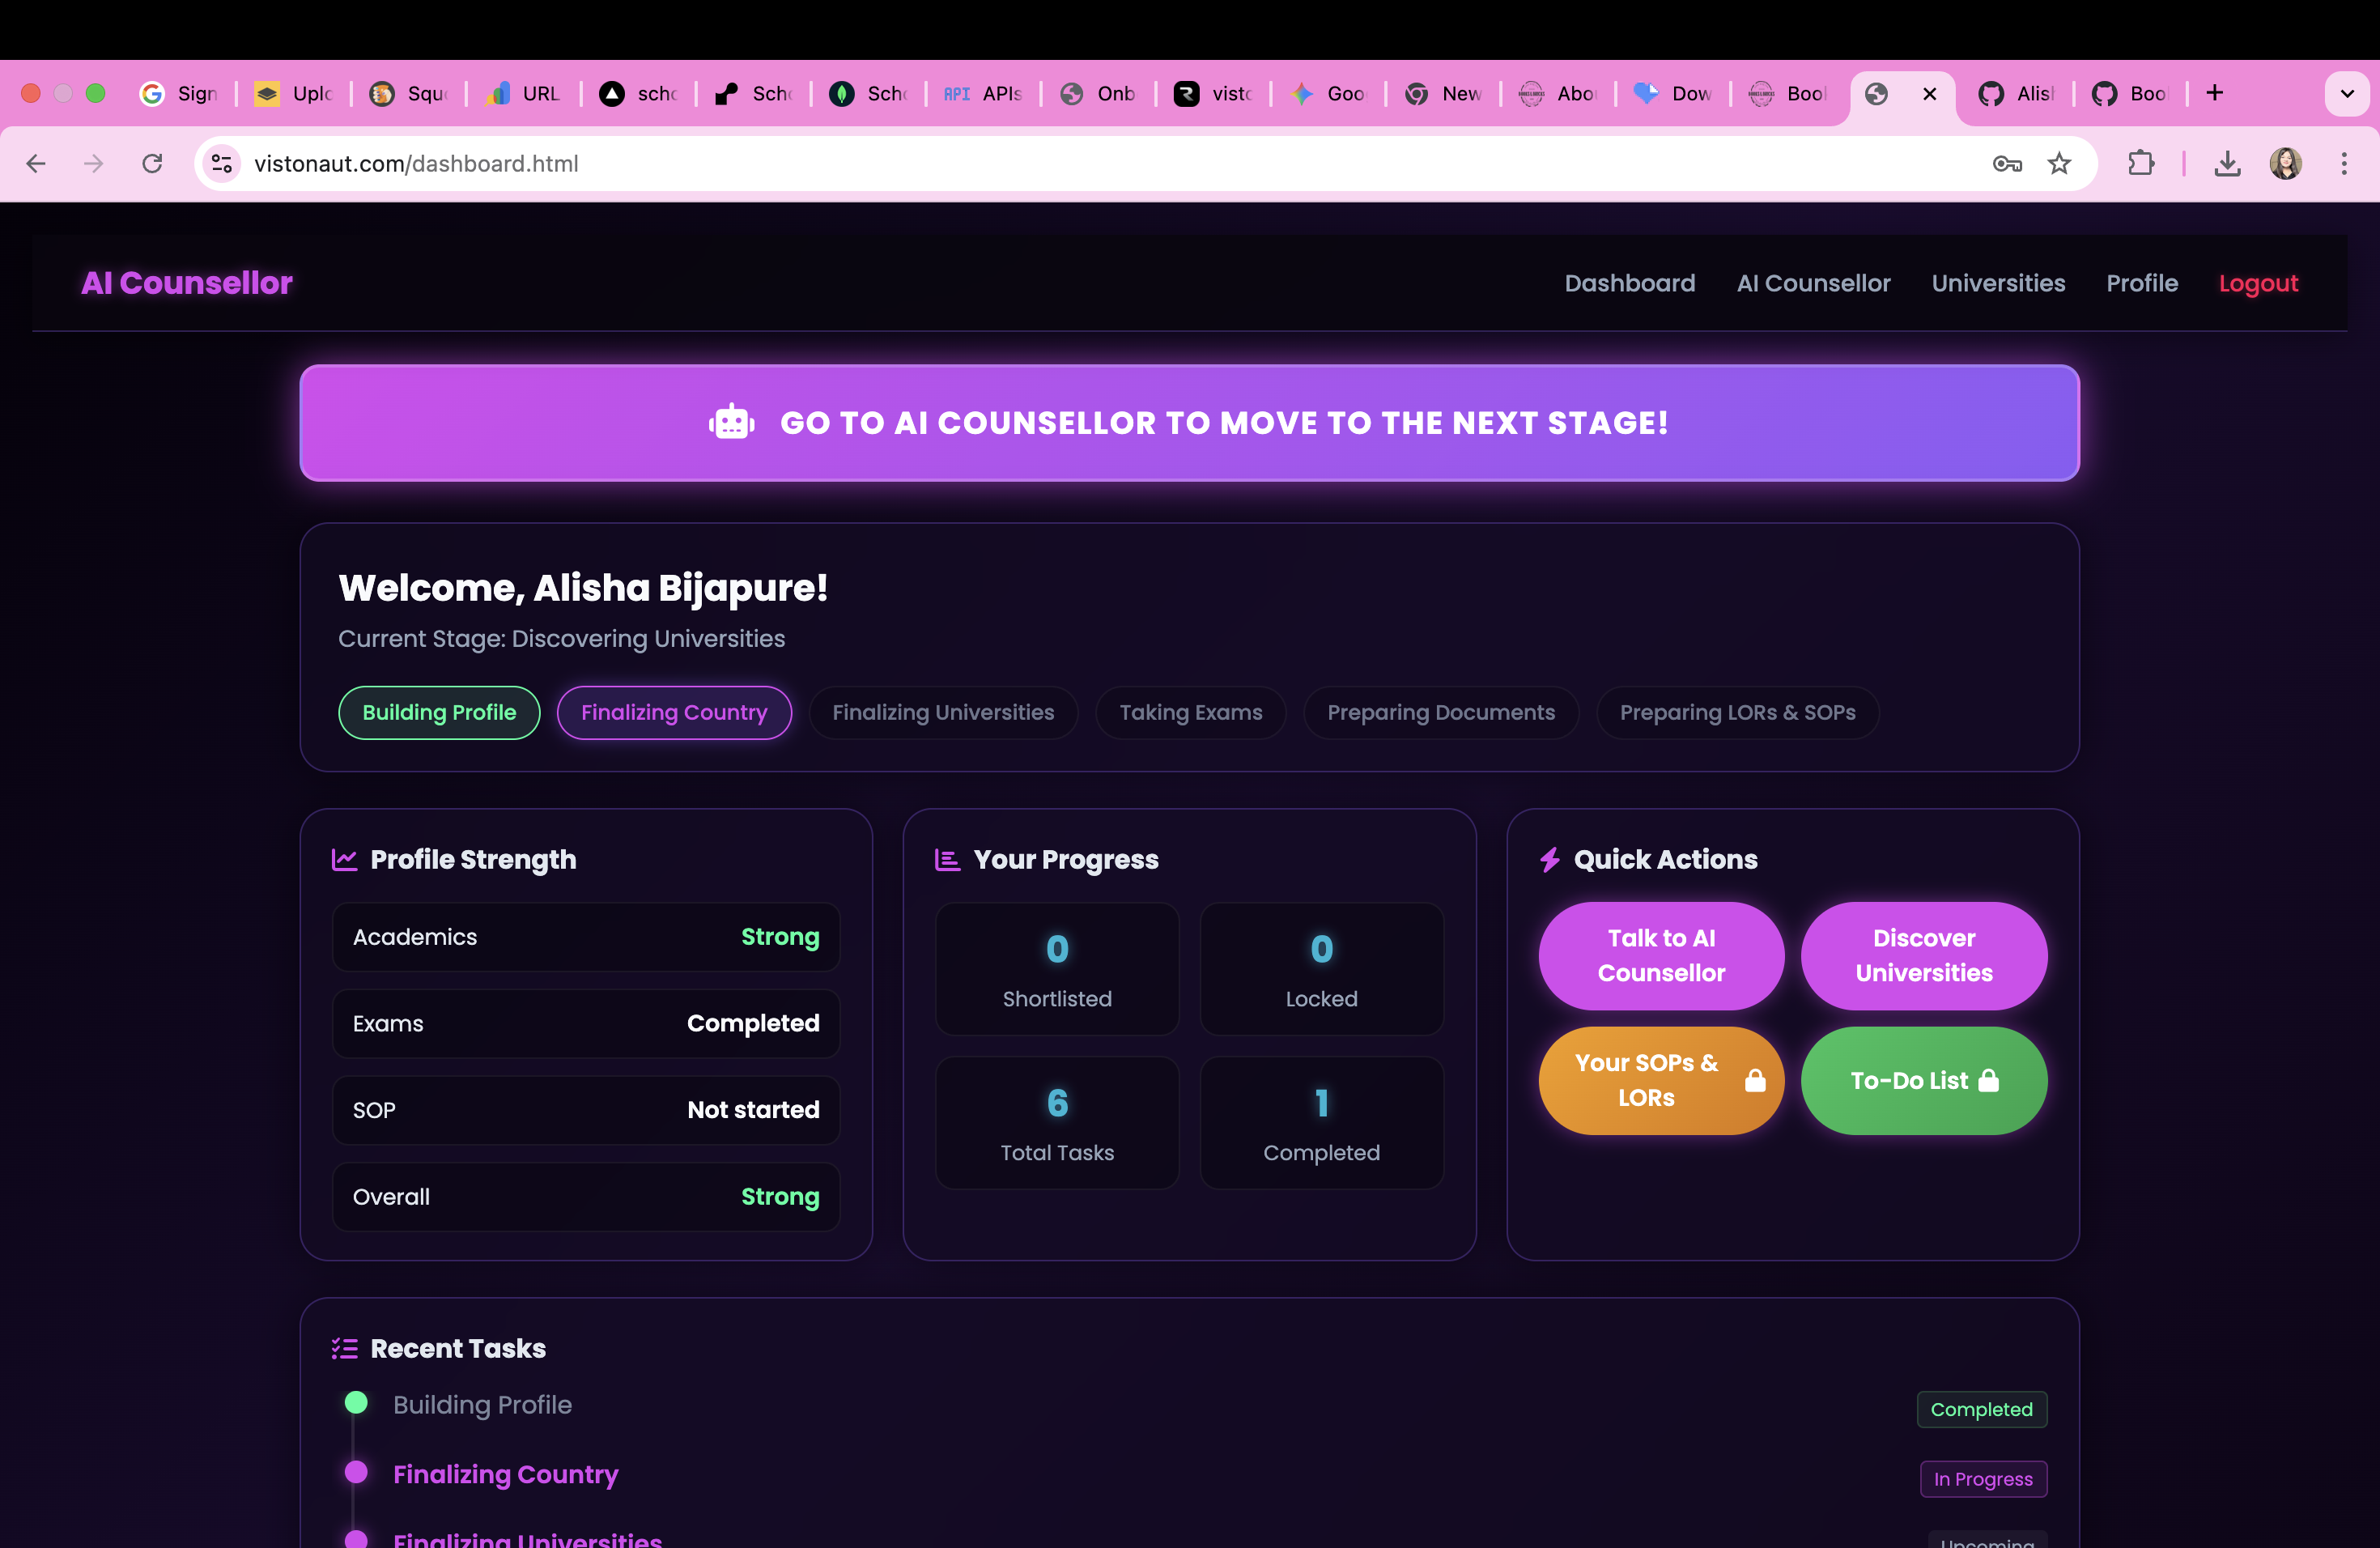Click the Completed progress card
Image resolution: width=2380 pixels, height=1548 pixels.
[x=1321, y=1123]
